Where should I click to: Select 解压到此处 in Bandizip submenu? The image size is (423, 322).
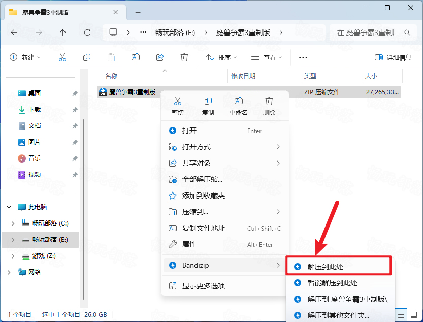pyautogui.click(x=339, y=267)
